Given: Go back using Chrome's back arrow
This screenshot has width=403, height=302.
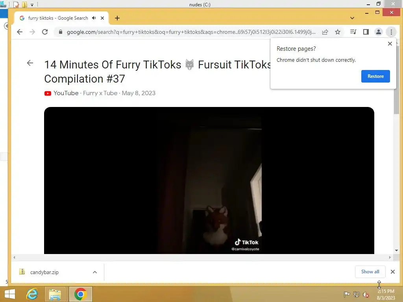Looking at the screenshot, I should (20, 32).
